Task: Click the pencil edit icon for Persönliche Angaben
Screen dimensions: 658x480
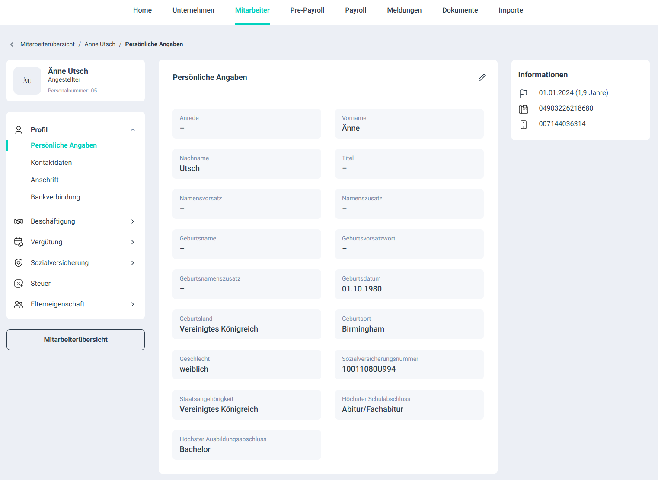Action: [482, 77]
